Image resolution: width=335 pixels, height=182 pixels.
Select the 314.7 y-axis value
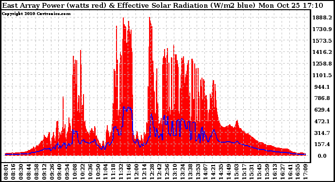[323, 133]
